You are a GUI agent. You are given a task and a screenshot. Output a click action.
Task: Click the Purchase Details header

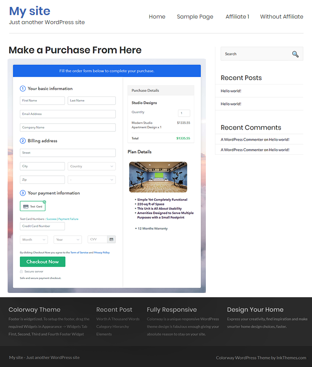161,90
